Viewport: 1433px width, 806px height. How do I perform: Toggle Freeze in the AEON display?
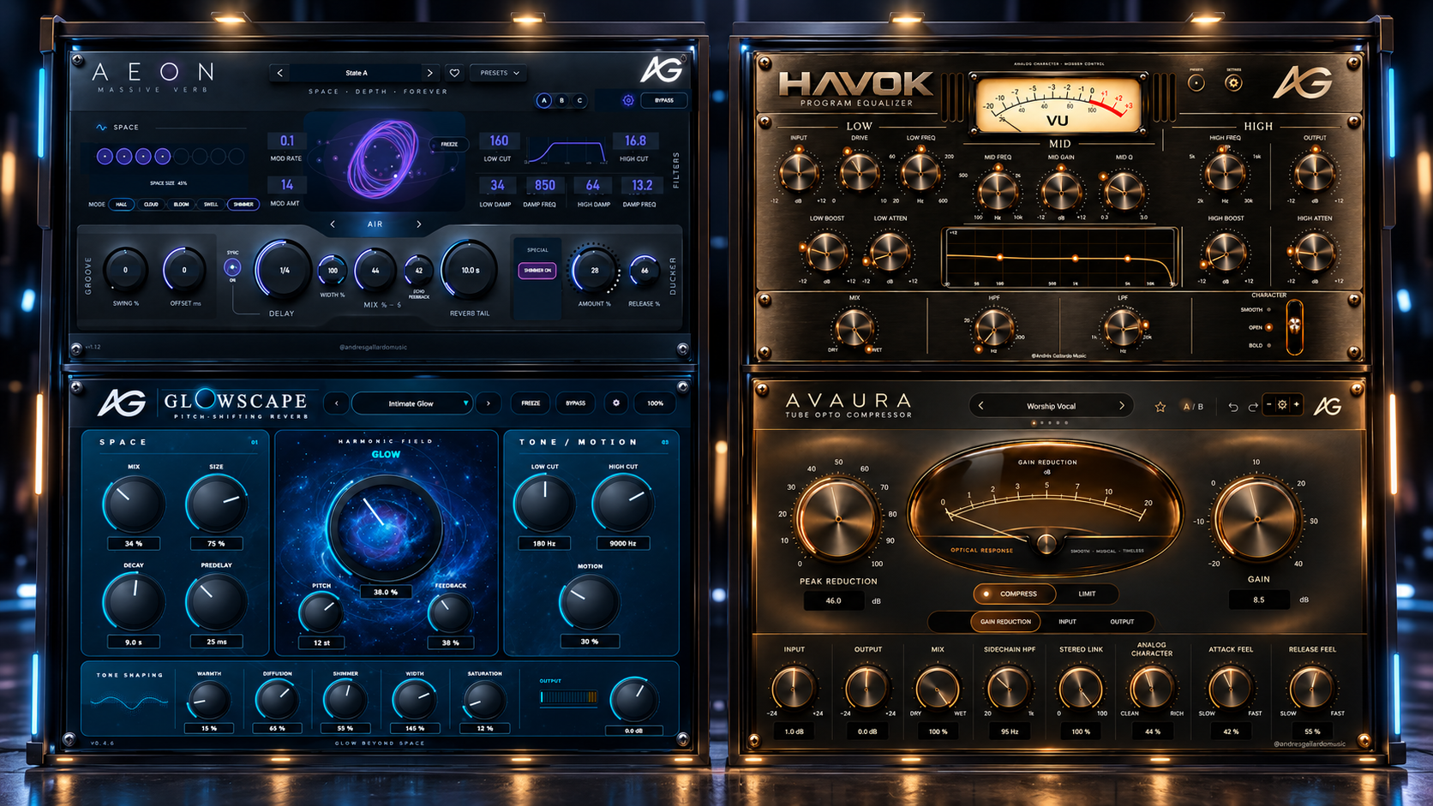pos(449,144)
